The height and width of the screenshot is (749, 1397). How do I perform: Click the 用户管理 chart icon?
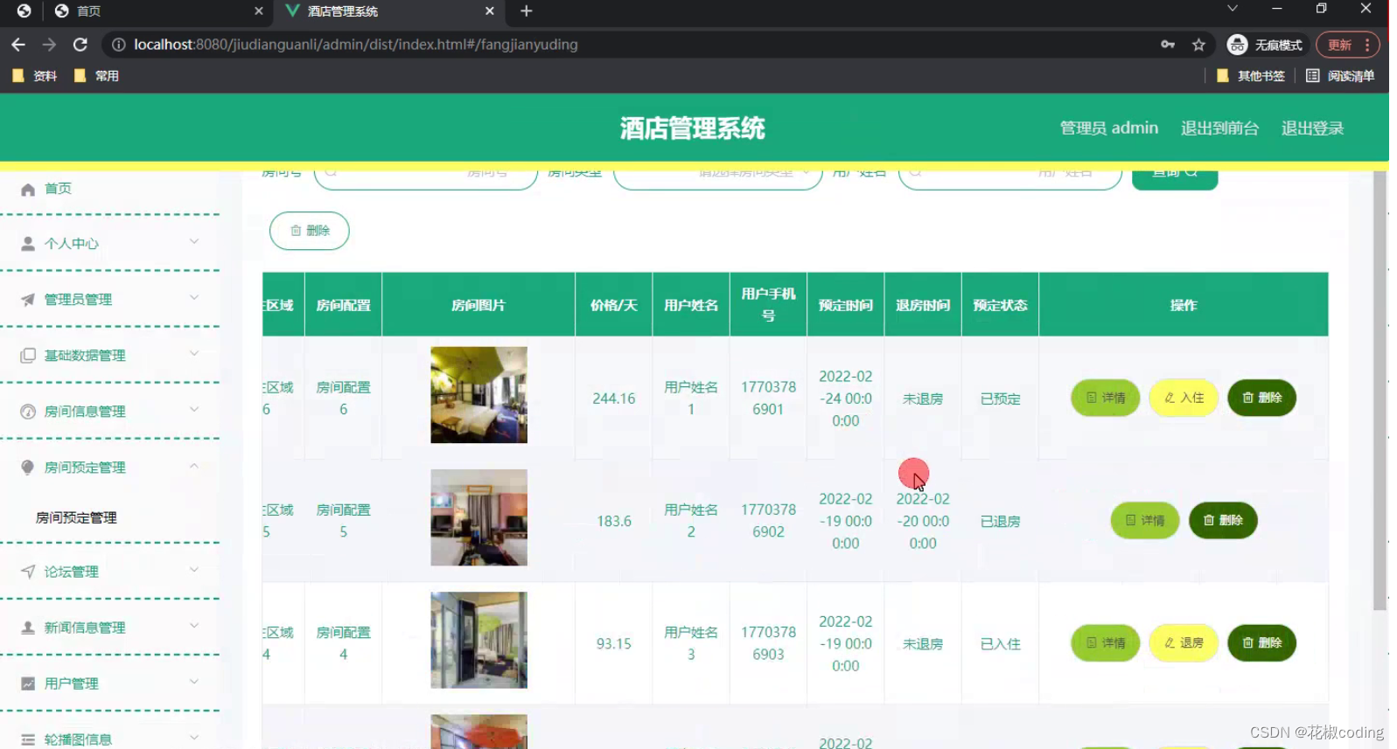(x=28, y=683)
